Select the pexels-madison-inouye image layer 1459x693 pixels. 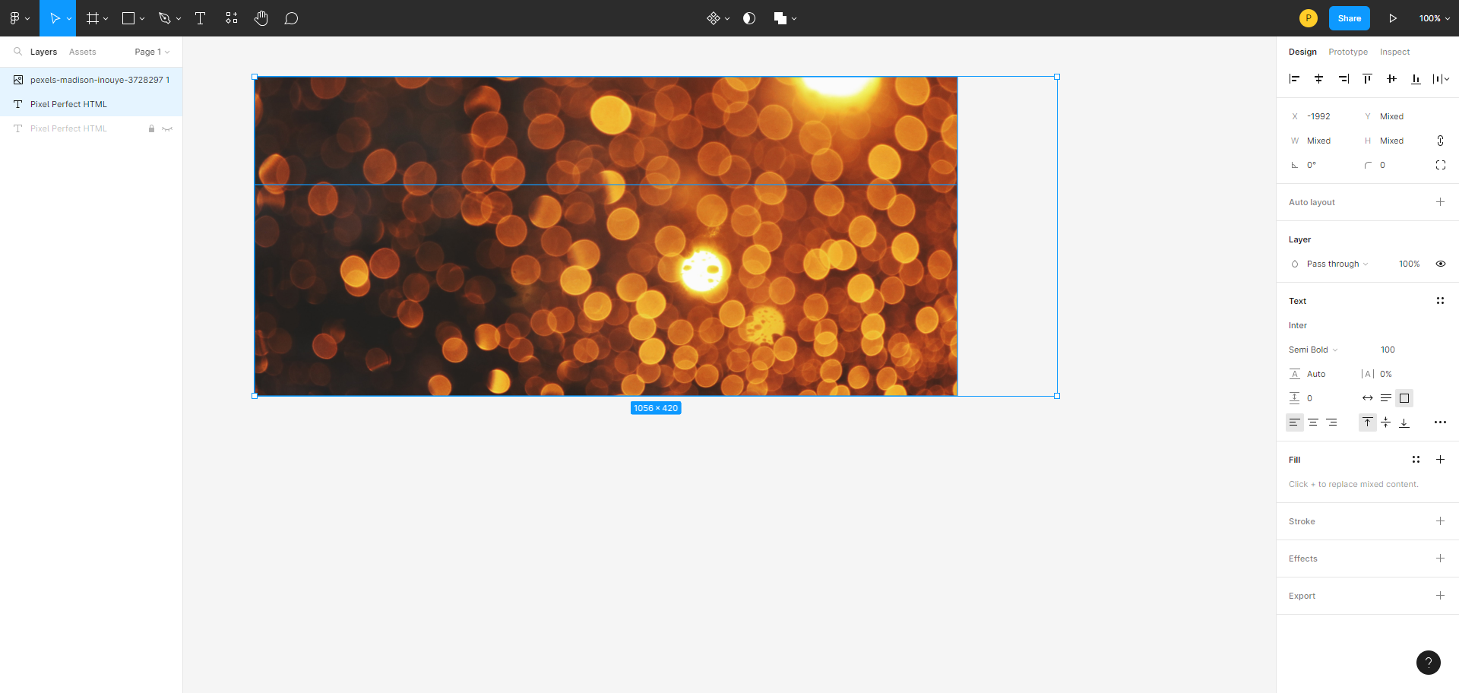(x=98, y=79)
